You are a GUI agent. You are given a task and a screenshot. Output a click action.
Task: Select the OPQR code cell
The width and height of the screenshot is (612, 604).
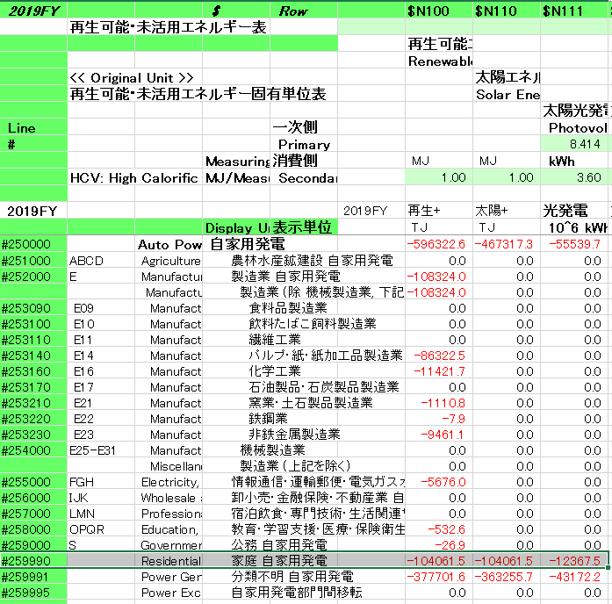101,529
